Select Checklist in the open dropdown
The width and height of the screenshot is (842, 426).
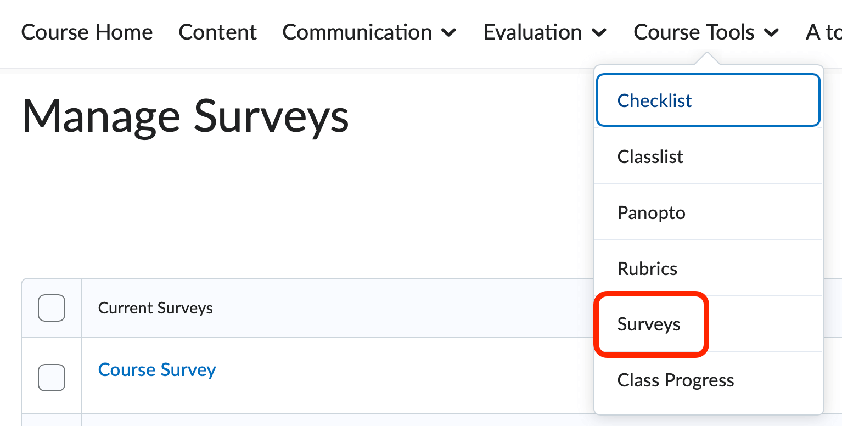pyautogui.click(x=654, y=100)
